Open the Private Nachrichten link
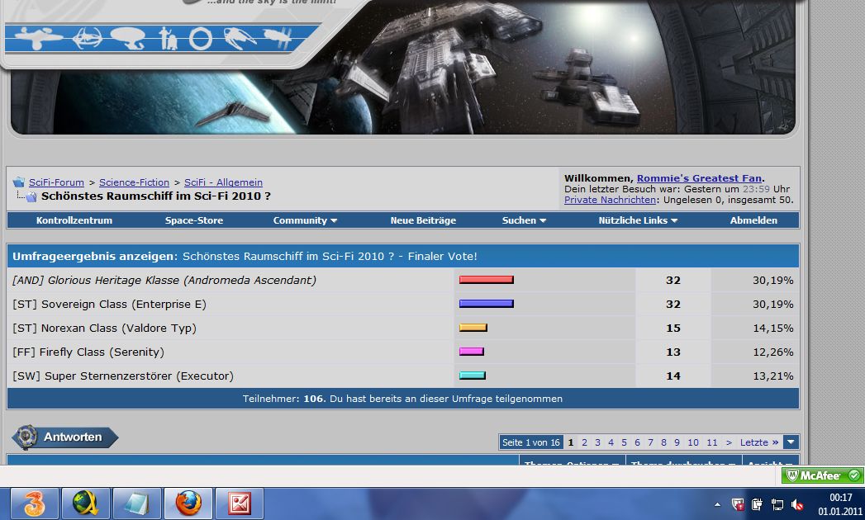Viewport: 865px width, 520px height. click(610, 200)
